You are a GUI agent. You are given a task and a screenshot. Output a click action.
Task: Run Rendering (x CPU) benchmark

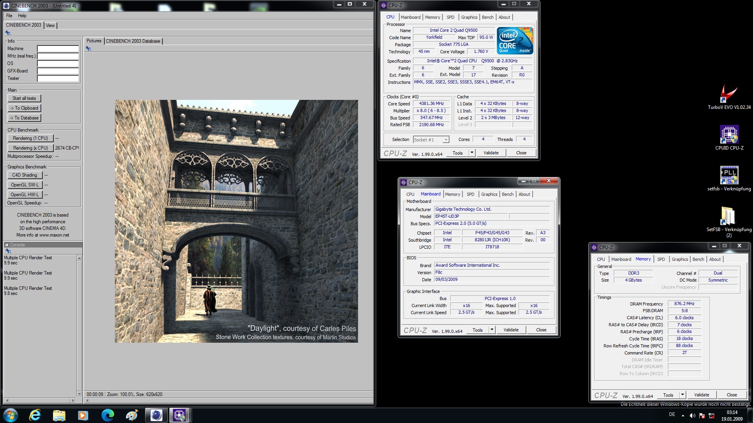(31, 148)
